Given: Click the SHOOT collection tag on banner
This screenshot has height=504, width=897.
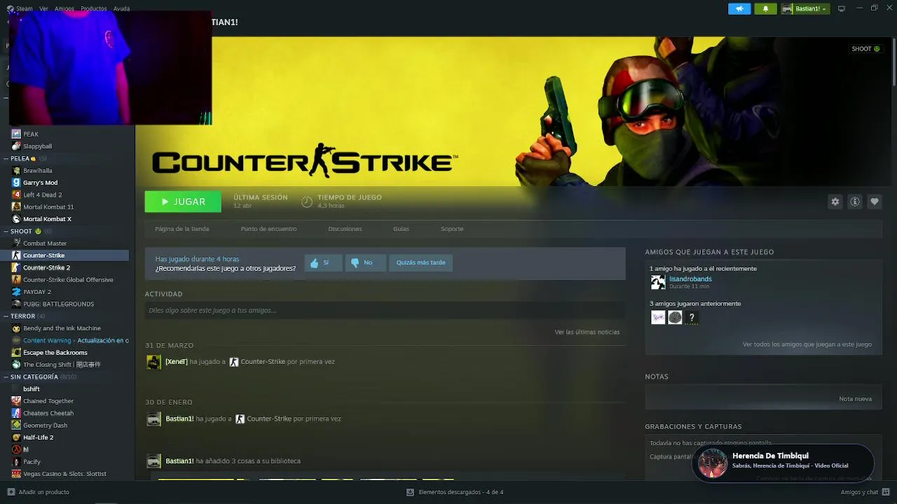Looking at the screenshot, I should pyautogui.click(x=865, y=49).
